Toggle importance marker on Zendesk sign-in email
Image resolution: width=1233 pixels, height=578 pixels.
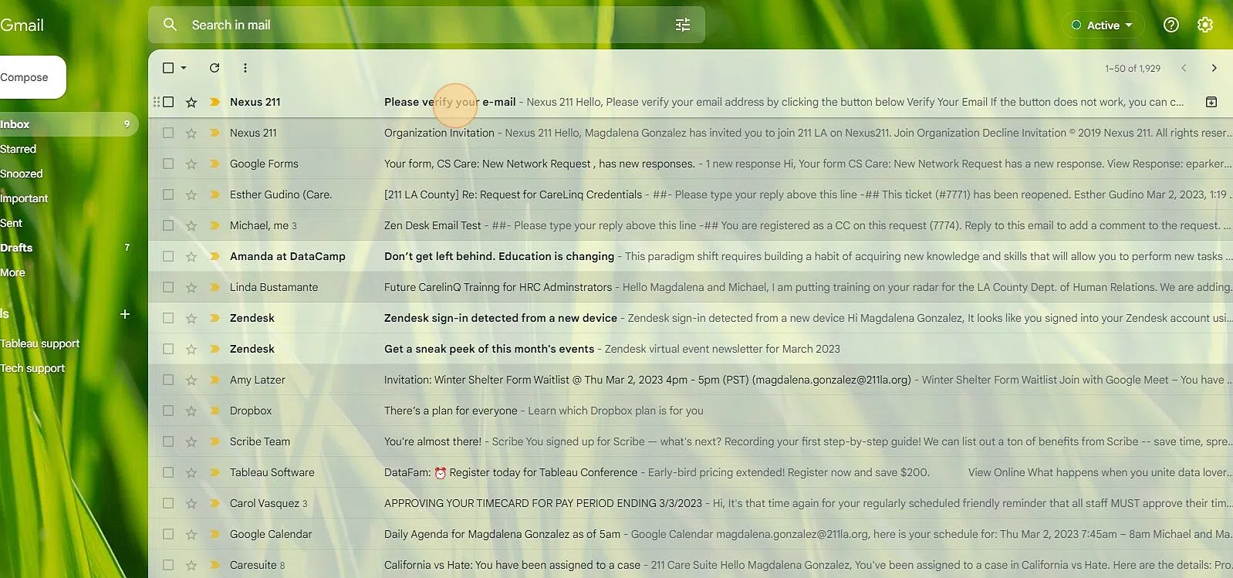(x=215, y=318)
